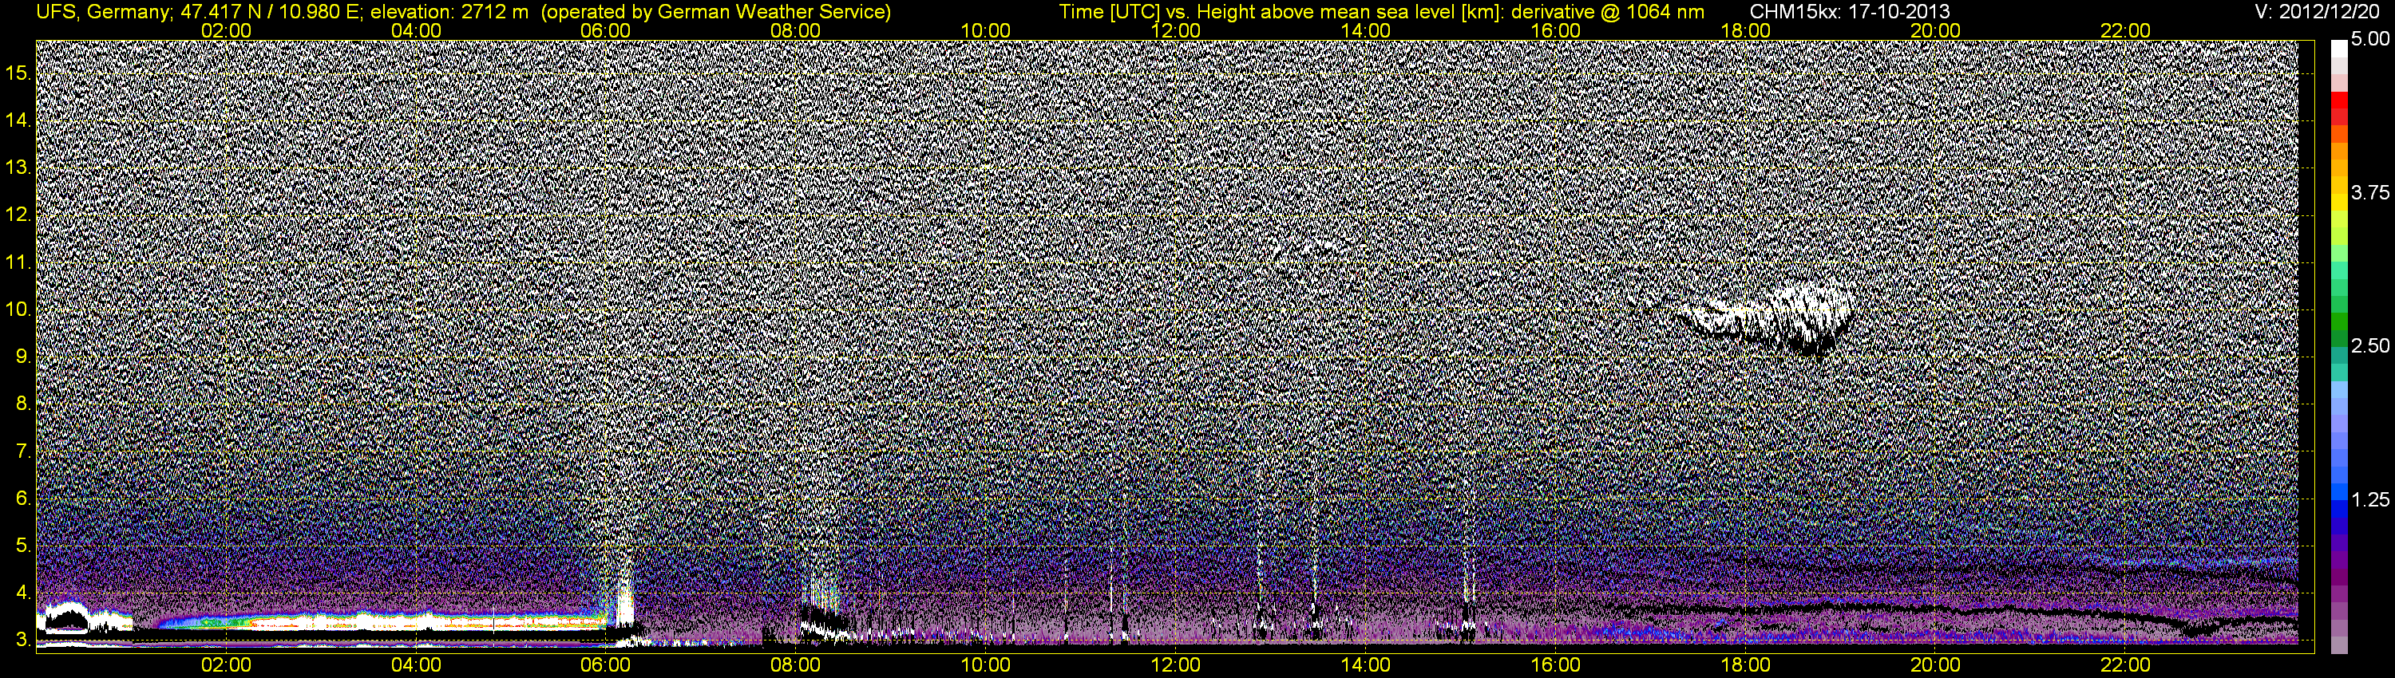Click the station title 'UFS, Germany; 47.417 N / 10.980 E'
The height and width of the screenshot is (678, 2395).
coord(200,12)
